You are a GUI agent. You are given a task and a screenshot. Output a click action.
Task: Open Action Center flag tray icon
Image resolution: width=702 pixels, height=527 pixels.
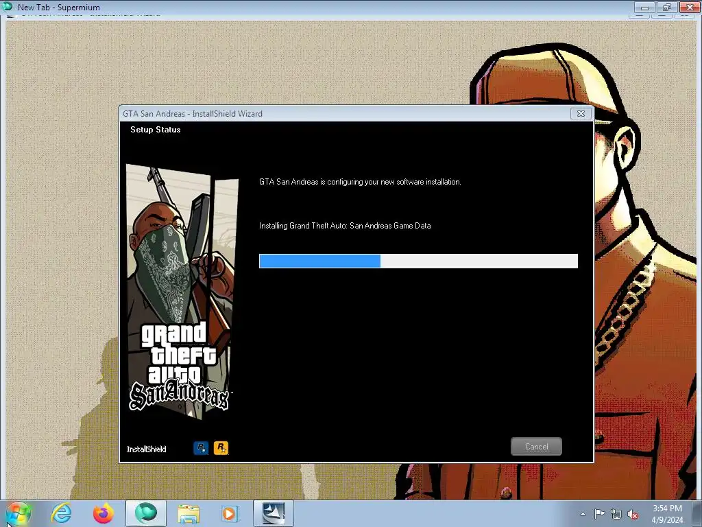coord(599,513)
